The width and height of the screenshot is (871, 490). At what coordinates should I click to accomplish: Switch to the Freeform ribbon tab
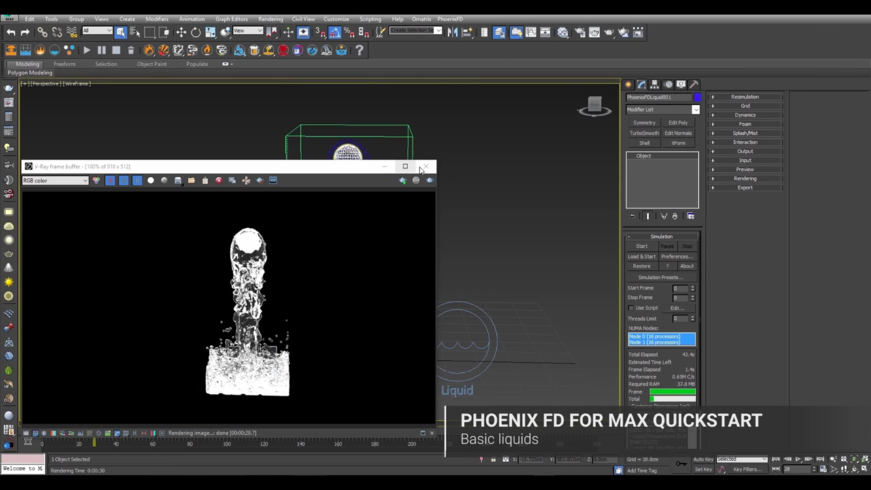tap(65, 64)
